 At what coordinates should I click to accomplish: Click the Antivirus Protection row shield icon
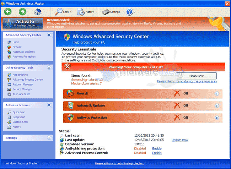(x=70, y=118)
